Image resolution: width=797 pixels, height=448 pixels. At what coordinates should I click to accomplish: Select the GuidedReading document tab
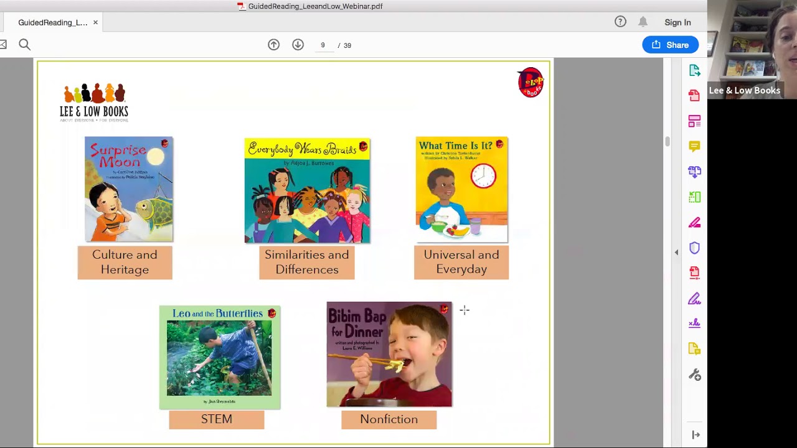pyautogui.click(x=52, y=22)
